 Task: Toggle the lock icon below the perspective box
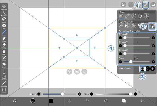click(69, 72)
